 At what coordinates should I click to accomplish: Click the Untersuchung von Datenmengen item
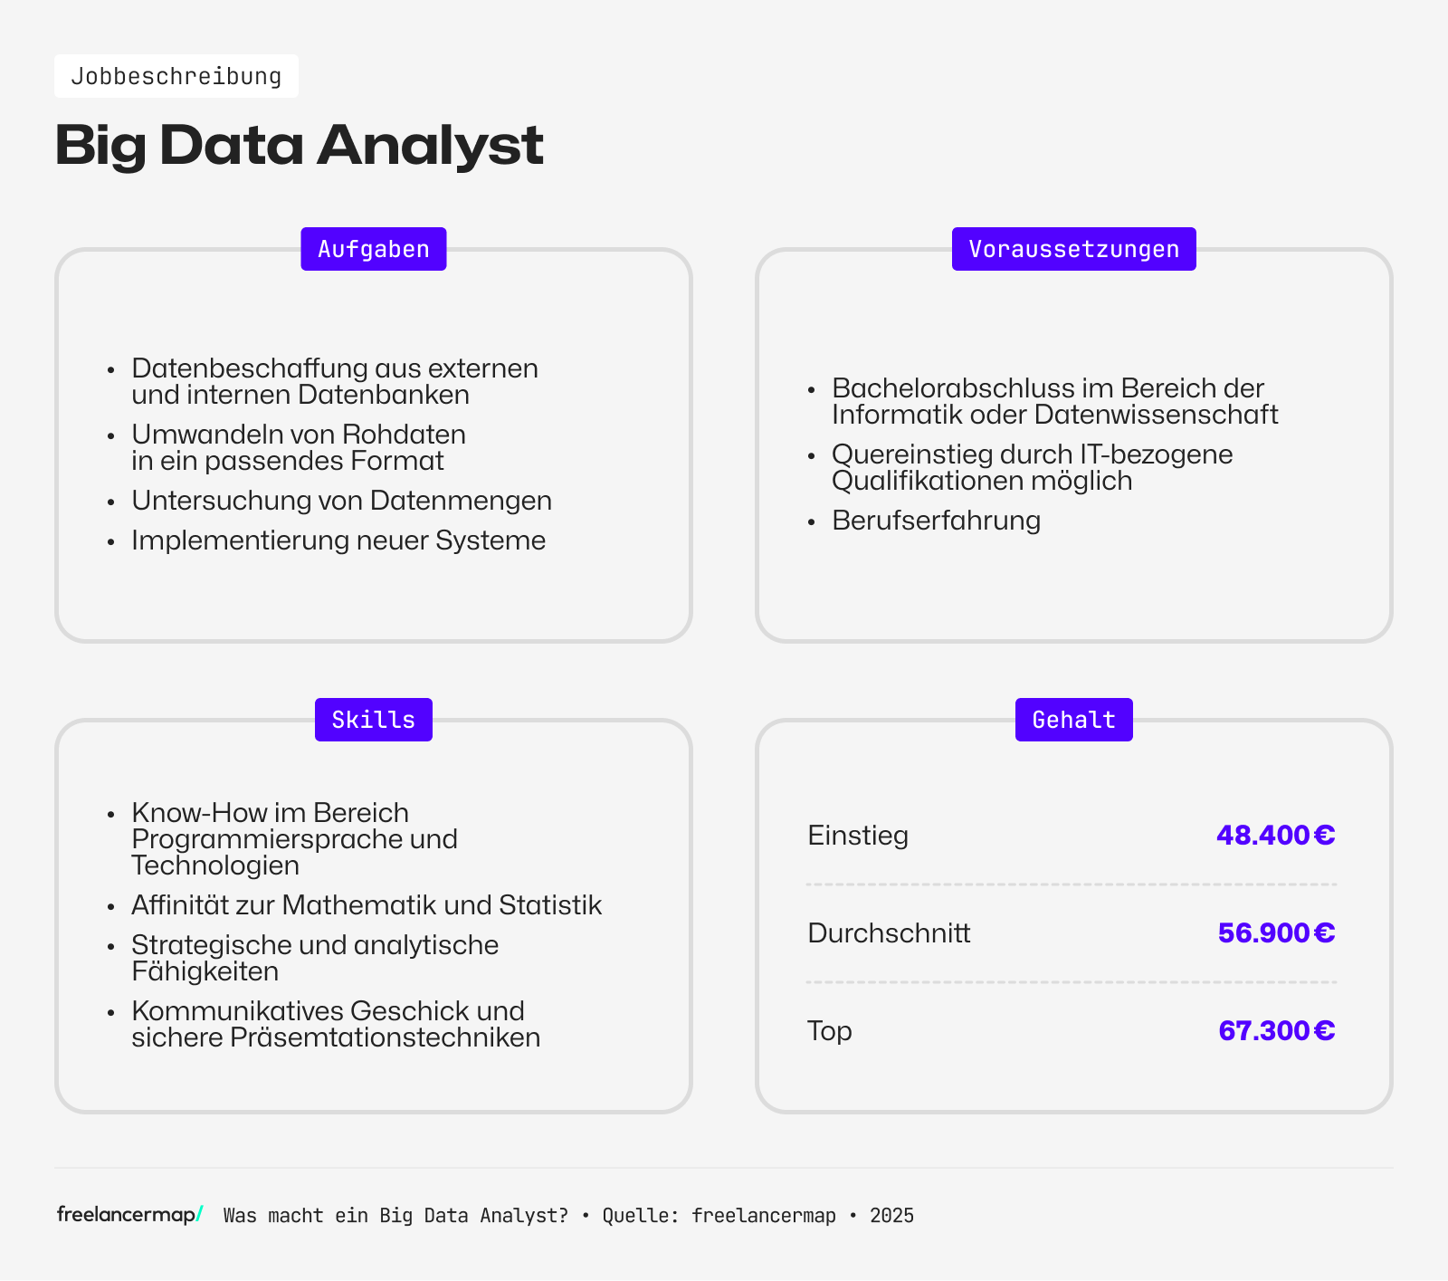tap(341, 501)
